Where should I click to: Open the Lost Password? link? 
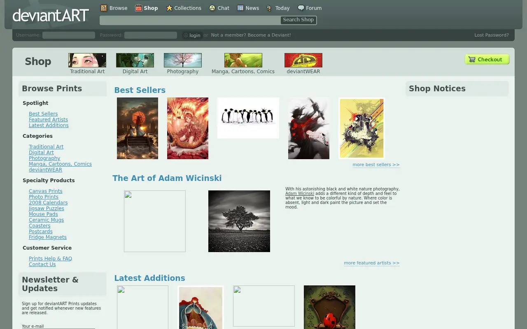[492, 35]
